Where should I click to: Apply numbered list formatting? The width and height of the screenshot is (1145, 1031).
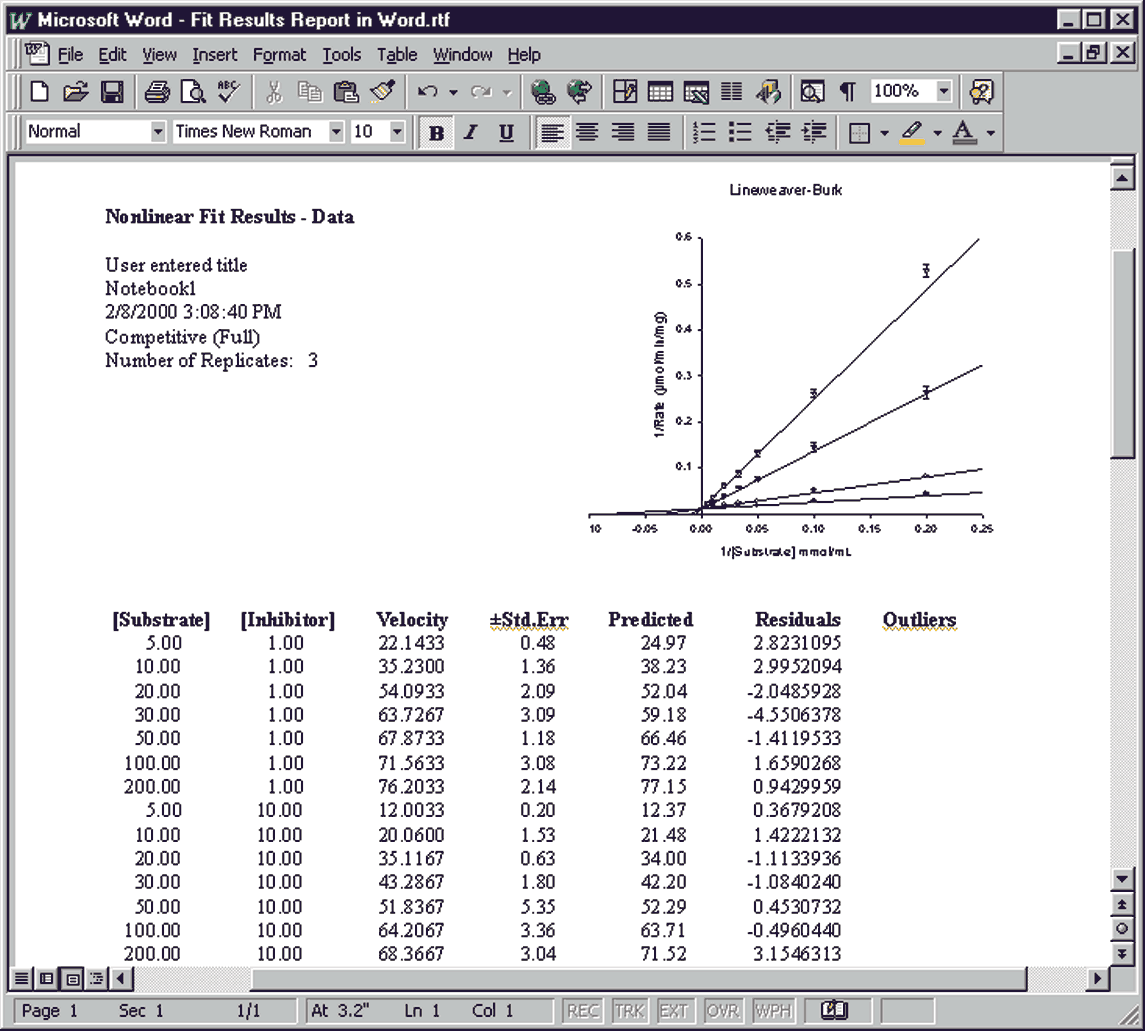pyautogui.click(x=705, y=132)
